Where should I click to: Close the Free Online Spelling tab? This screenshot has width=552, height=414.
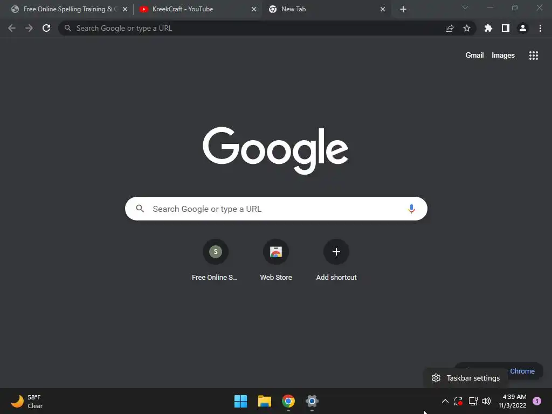coord(125,10)
